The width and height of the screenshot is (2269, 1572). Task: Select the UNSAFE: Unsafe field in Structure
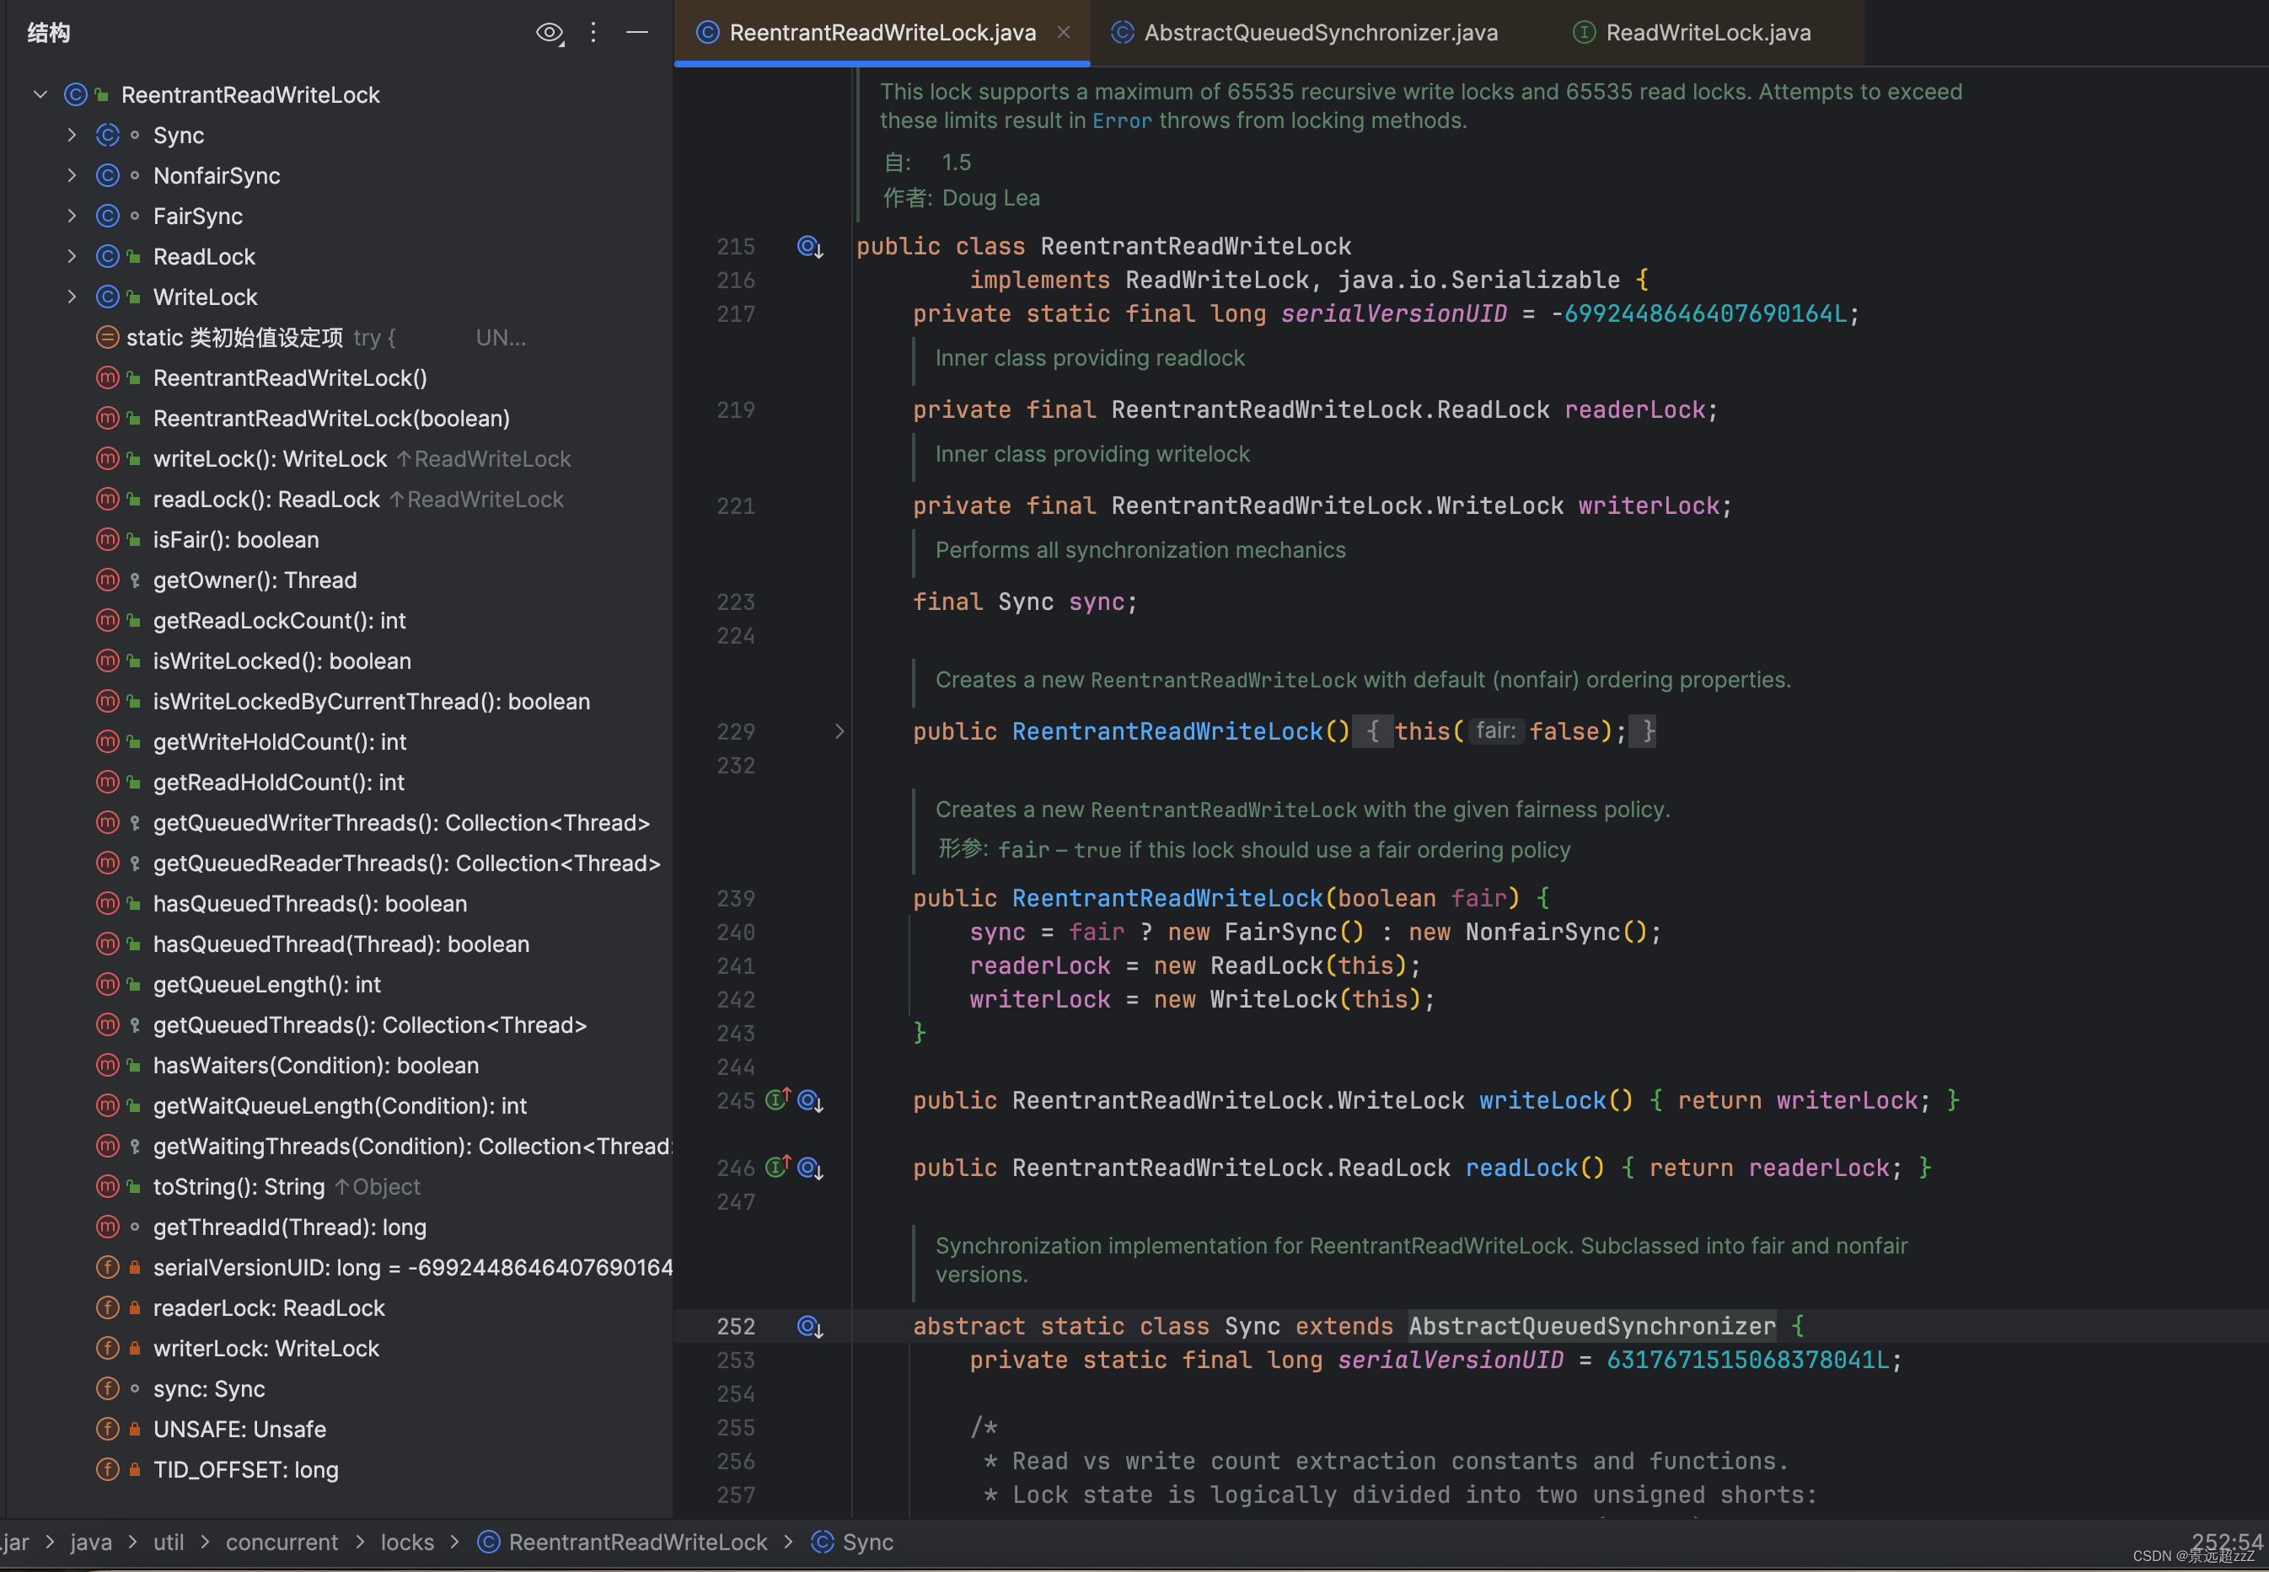click(239, 1429)
